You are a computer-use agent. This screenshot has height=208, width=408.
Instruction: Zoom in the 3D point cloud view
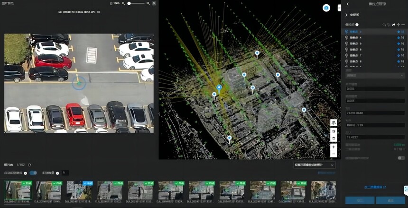coord(334,147)
